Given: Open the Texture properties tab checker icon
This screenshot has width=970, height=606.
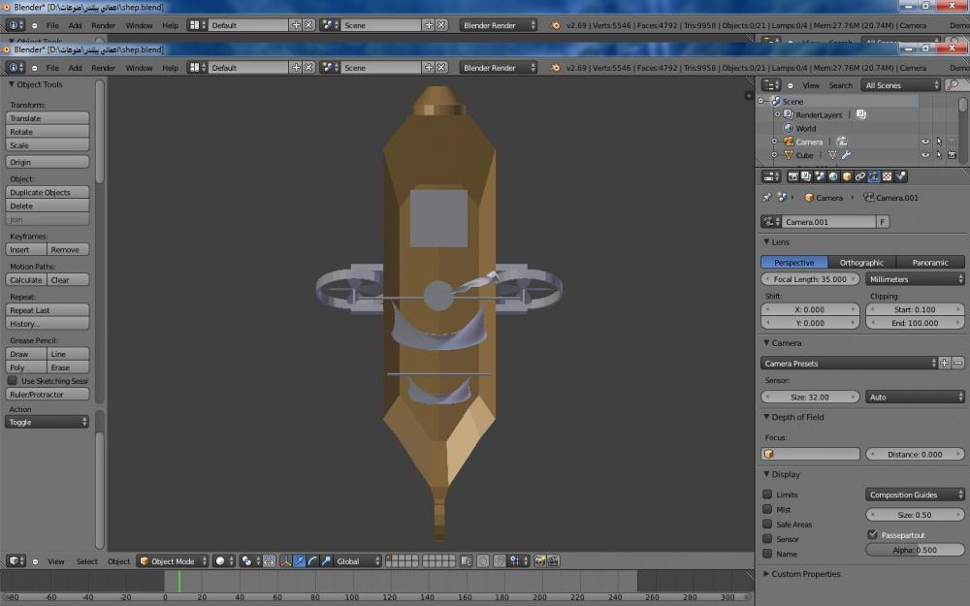Looking at the screenshot, I should click(x=888, y=176).
